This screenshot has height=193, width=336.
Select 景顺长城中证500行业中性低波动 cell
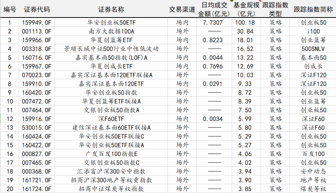pos(111,49)
